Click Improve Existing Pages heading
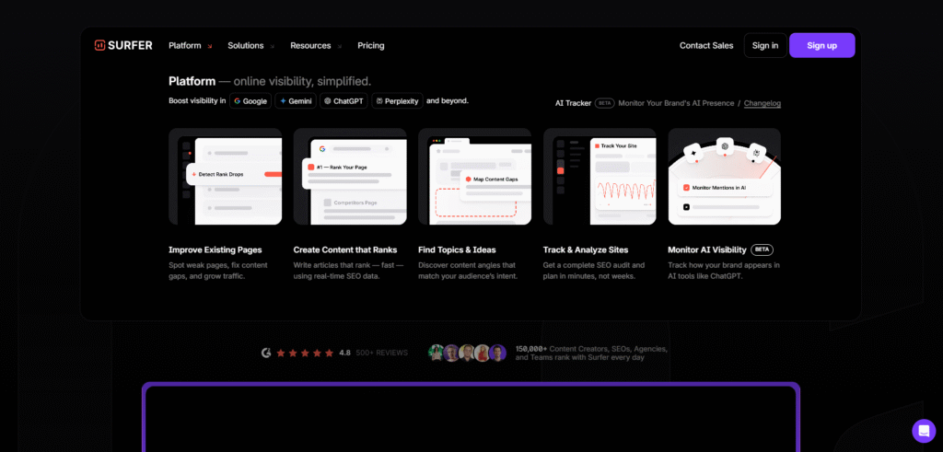The width and height of the screenshot is (943, 452). [x=215, y=250]
